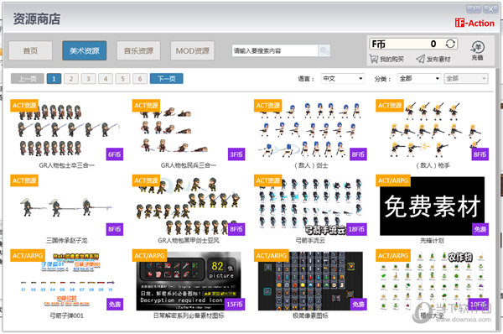Go to the previous page with 上一页
Screen dimensions: 503x334
point(28,79)
